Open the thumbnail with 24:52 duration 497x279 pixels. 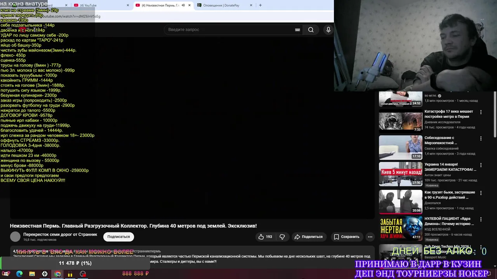coord(400,99)
